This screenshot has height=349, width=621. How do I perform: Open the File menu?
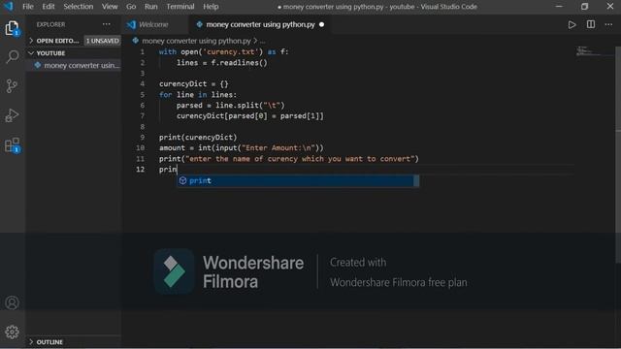tap(28, 7)
